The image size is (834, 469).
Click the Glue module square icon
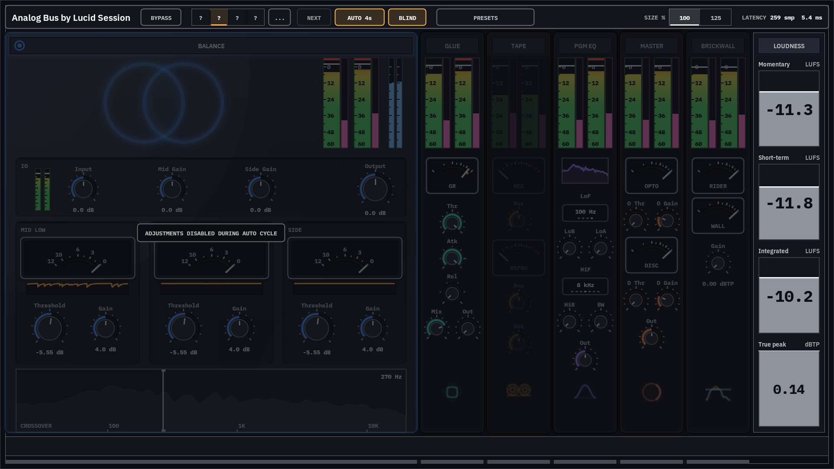[452, 392]
